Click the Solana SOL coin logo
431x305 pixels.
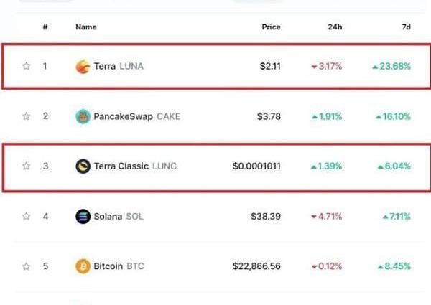click(x=83, y=216)
